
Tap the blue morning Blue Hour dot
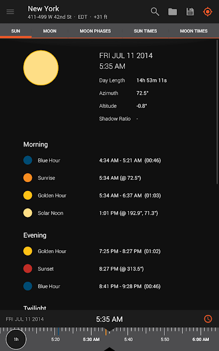28,160
